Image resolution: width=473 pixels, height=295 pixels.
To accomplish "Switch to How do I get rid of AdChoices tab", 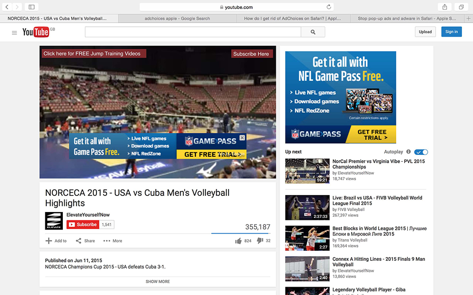I will [x=292, y=18].
